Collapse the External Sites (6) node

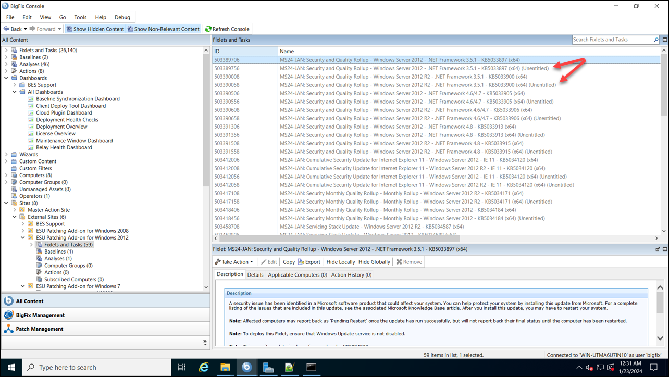click(x=15, y=217)
